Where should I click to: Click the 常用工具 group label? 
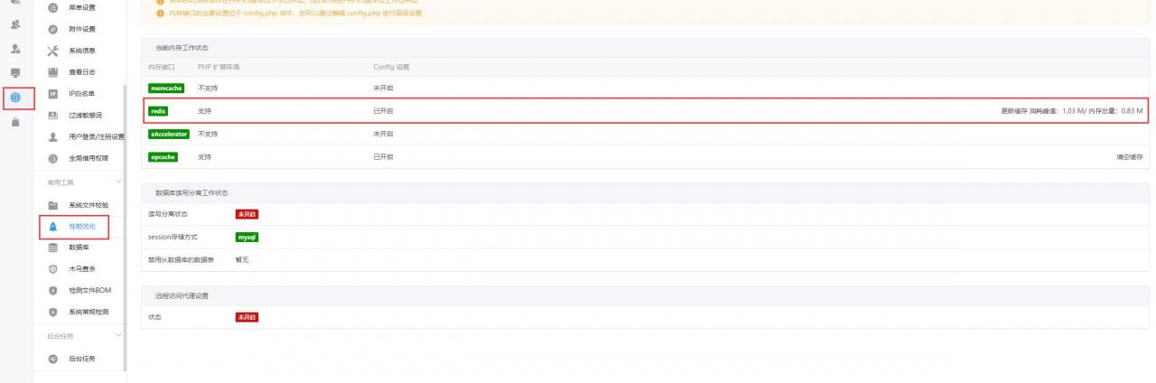coord(61,182)
